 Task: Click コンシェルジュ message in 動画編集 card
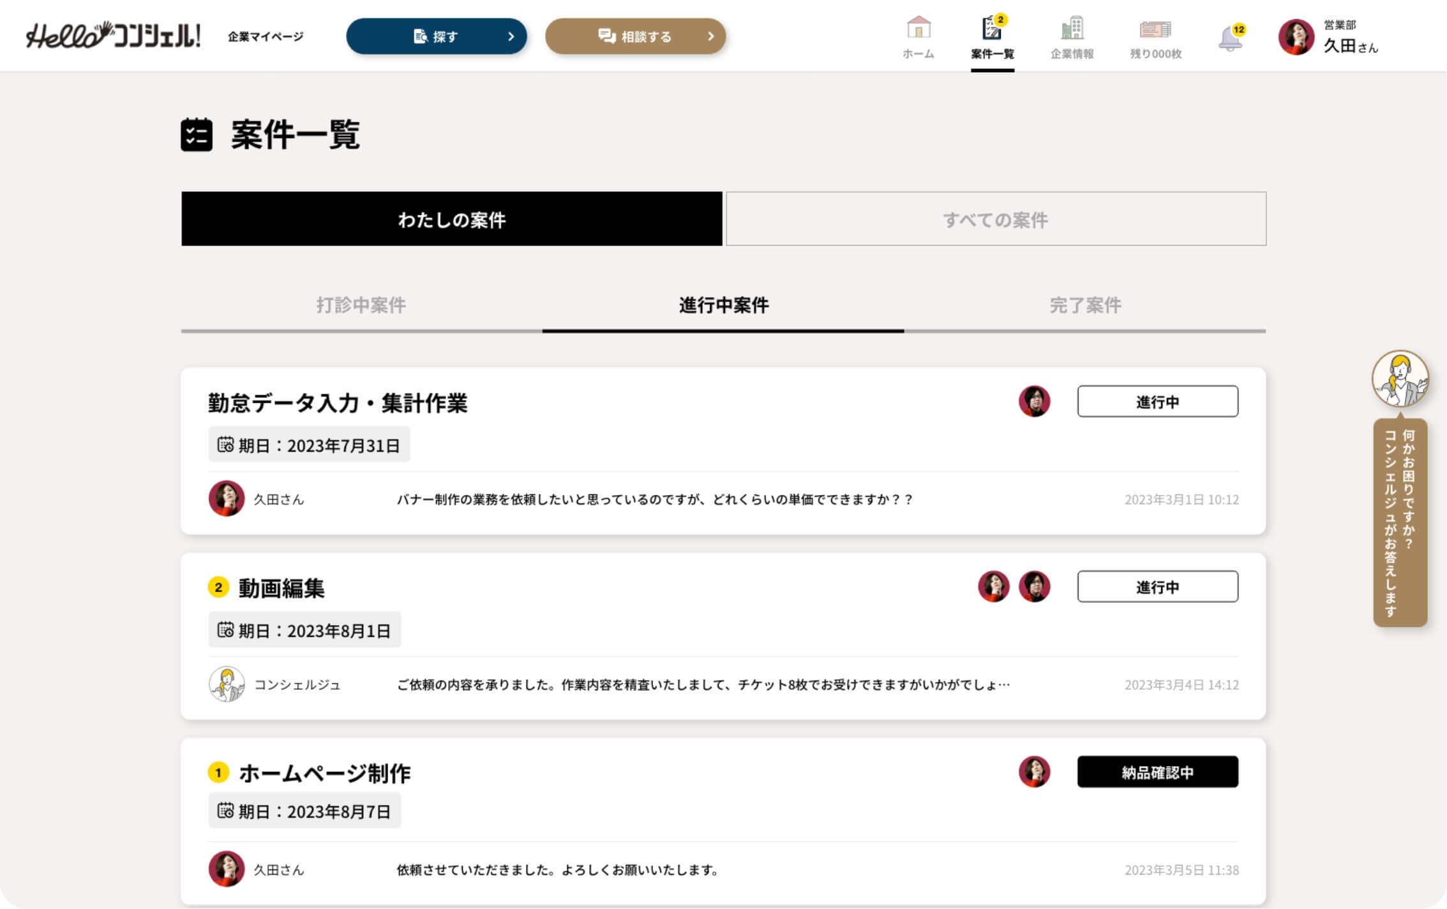tap(702, 685)
